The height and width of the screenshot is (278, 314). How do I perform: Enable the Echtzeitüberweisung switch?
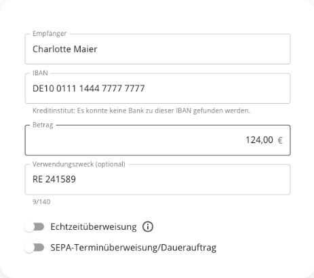pos(35,226)
